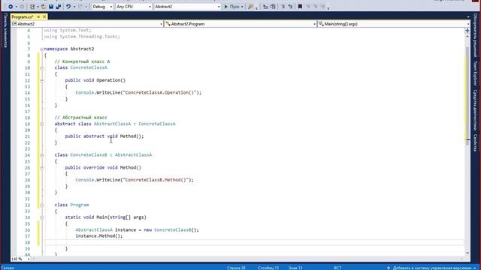This screenshot has height=270, width=481.
Task: Open the Undo history dropdown arrow
Action: [x=74, y=7]
